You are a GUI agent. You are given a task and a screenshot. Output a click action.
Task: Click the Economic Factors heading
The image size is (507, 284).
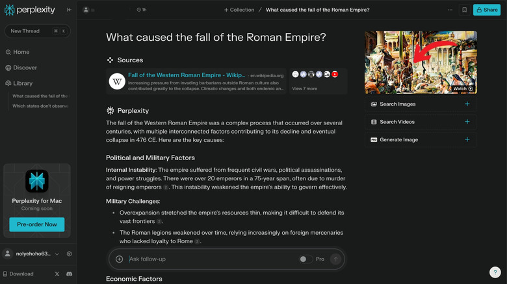134,279
